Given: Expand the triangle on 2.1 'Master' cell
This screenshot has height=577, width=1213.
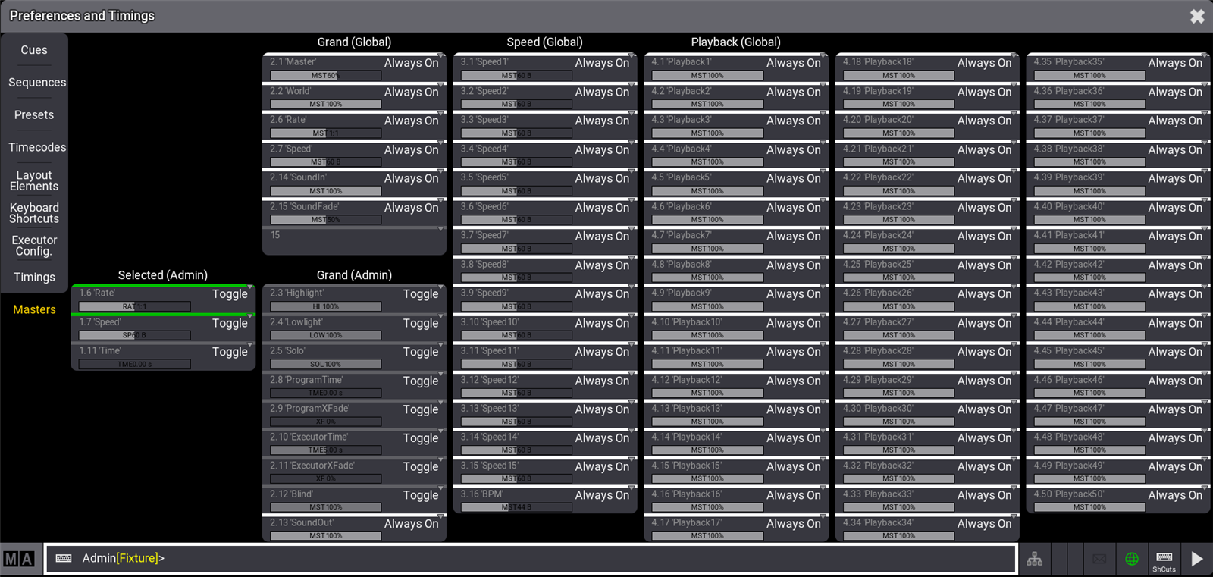Looking at the screenshot, I should point(440,55).
